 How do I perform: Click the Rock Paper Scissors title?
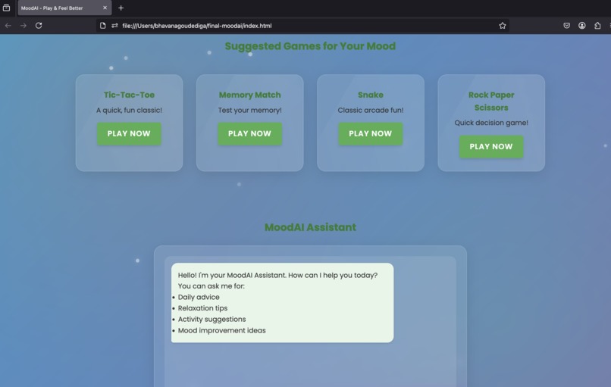click(x=491, y=101)
